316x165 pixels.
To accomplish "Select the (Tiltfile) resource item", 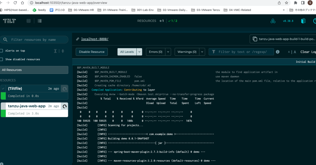I will (28, 89).
